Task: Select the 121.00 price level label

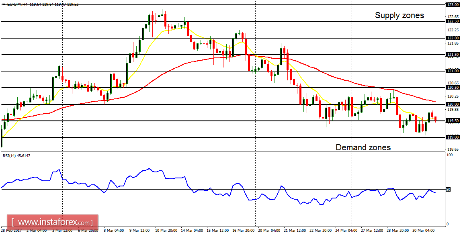Action: coord(453,71)
